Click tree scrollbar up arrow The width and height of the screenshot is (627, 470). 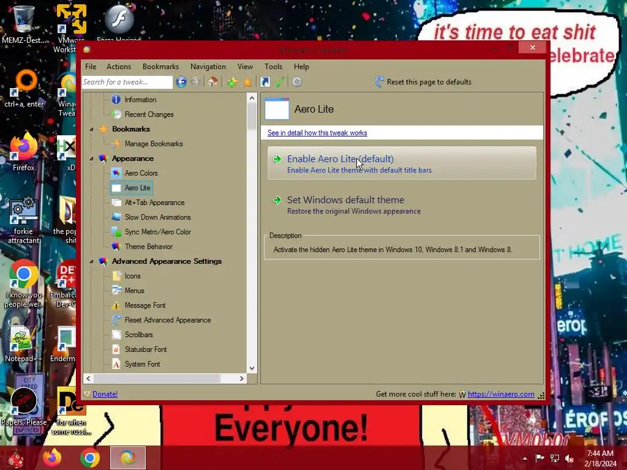coord(252,98)
